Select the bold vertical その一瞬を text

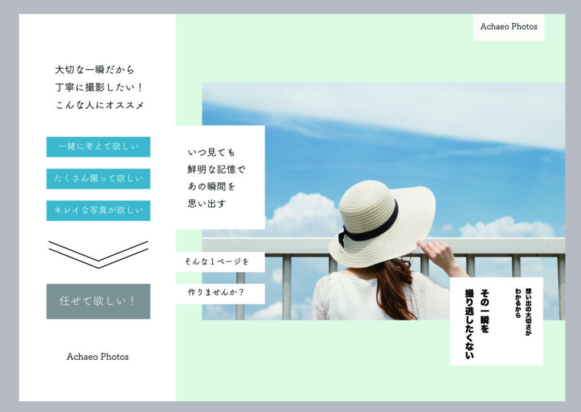coord(485,311)
